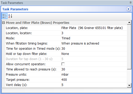Select Hold or tap down value None
133x94 pixels.
coord(94,54)
